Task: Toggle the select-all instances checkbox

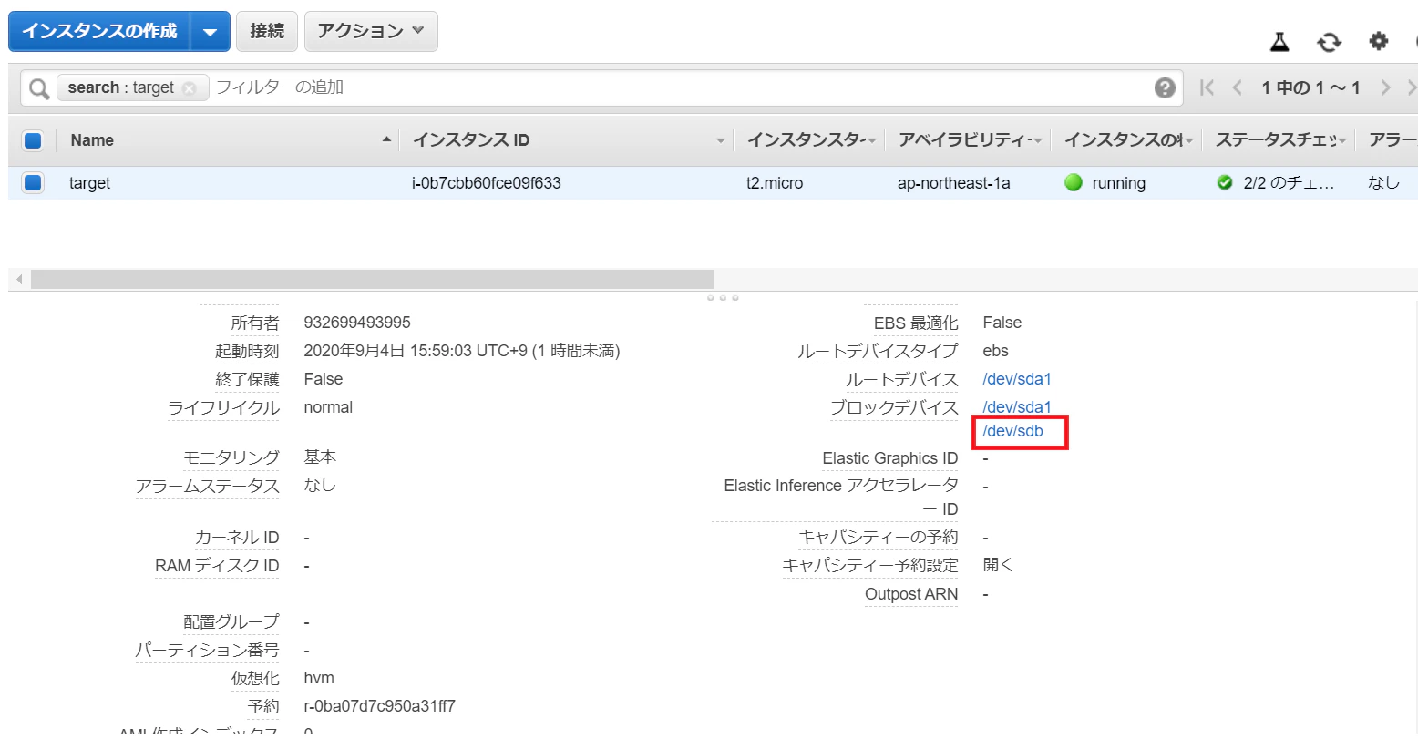Action: (33, 140)
